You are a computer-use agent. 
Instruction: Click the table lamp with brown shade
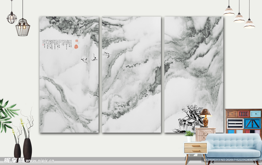point(205,118)
